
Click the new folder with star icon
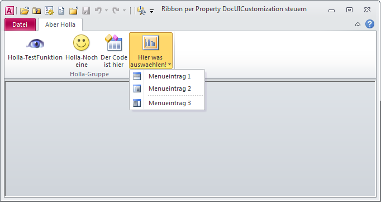click(x=37, y=11)
